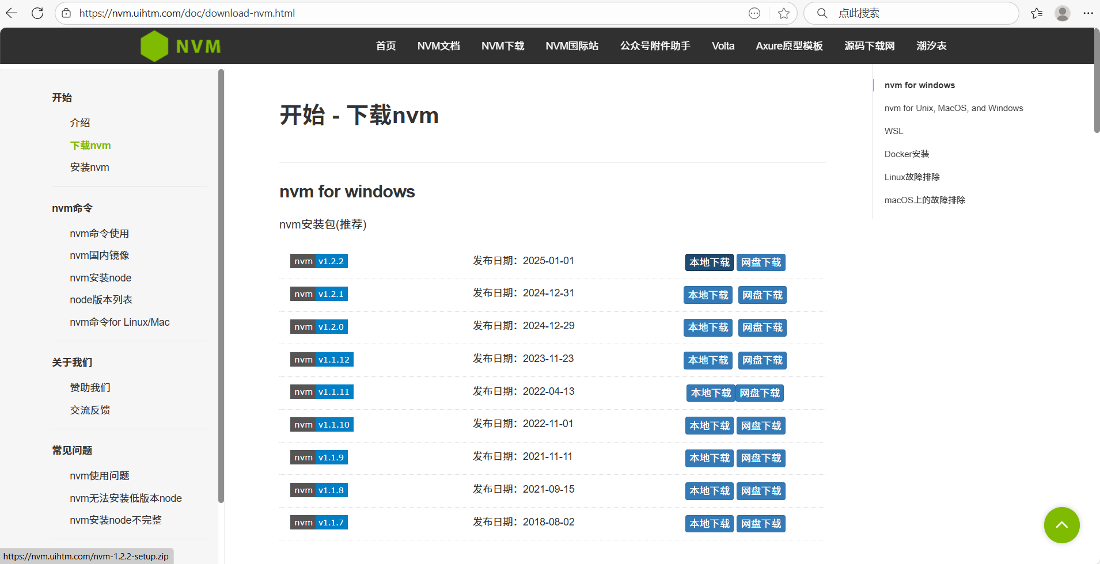
Task: Open browser settings and more menu
Action: (x=1088, y=13)
